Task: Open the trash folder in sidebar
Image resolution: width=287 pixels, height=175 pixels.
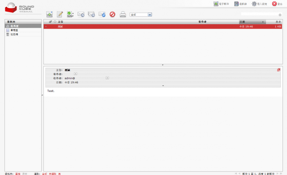Action: [x=23, y=35]
